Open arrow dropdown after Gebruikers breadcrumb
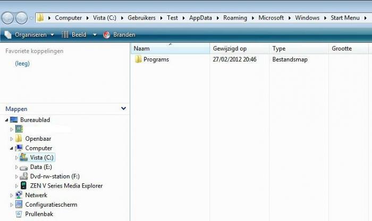This screenshot has height=221, width=372. [x=162, y=18]
